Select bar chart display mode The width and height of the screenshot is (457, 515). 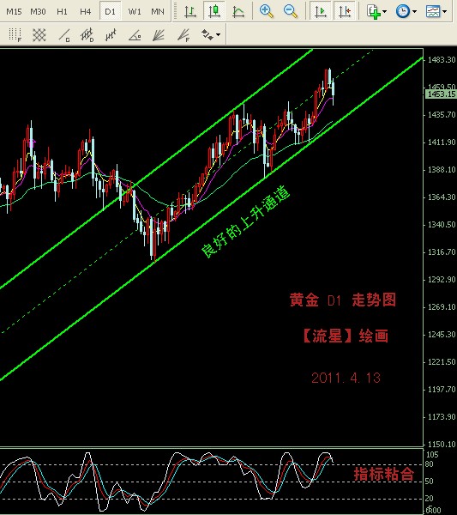[190, 11]
